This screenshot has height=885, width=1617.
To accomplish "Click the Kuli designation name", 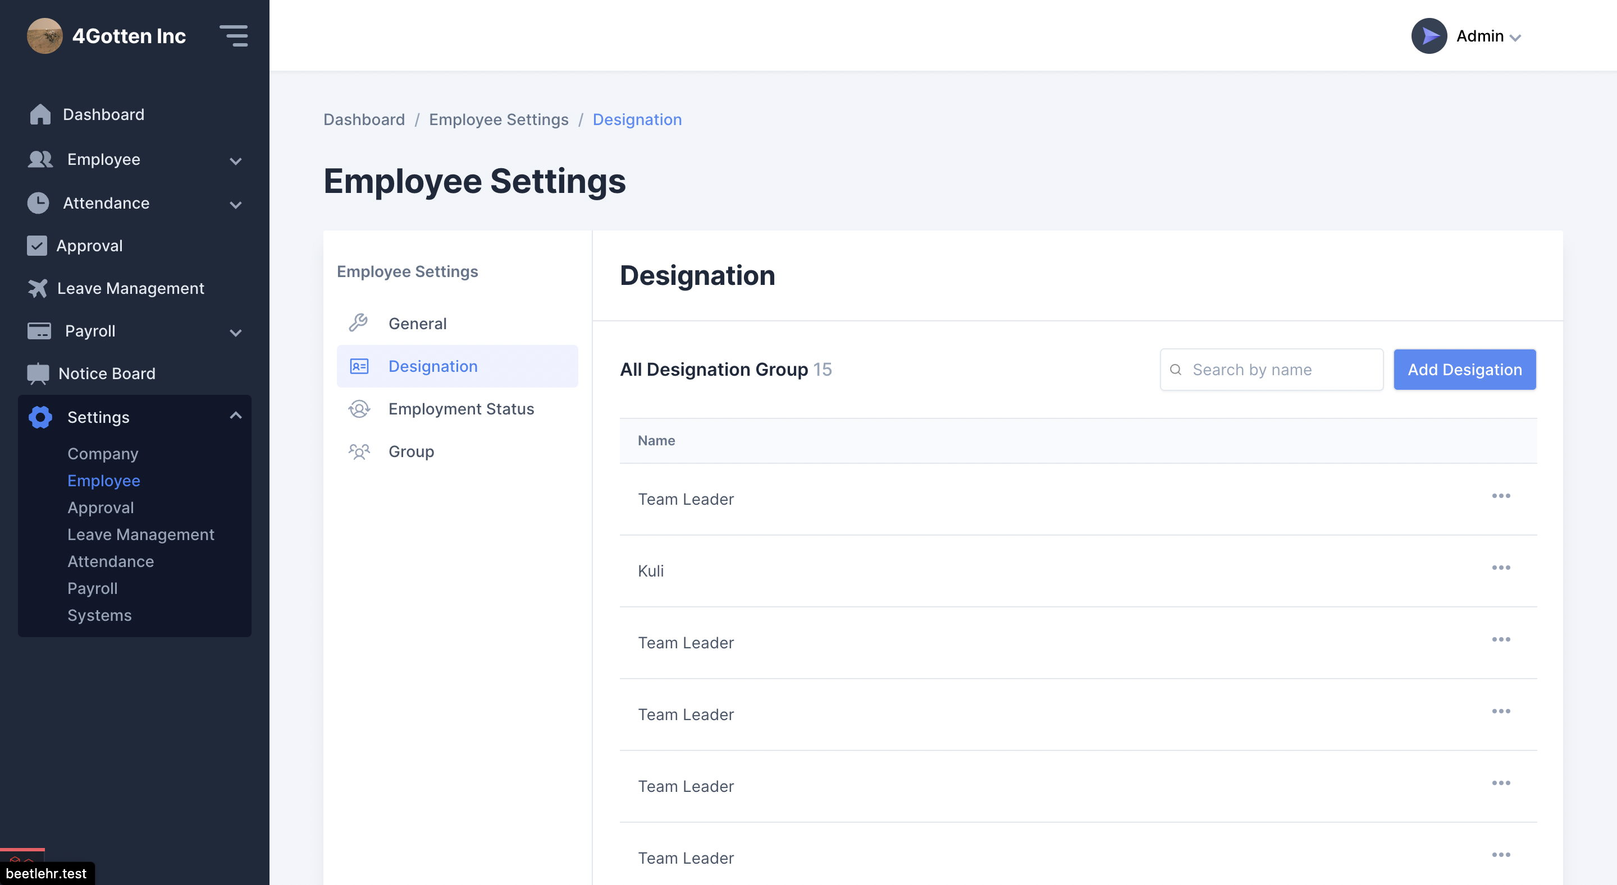I will point(650,571).
